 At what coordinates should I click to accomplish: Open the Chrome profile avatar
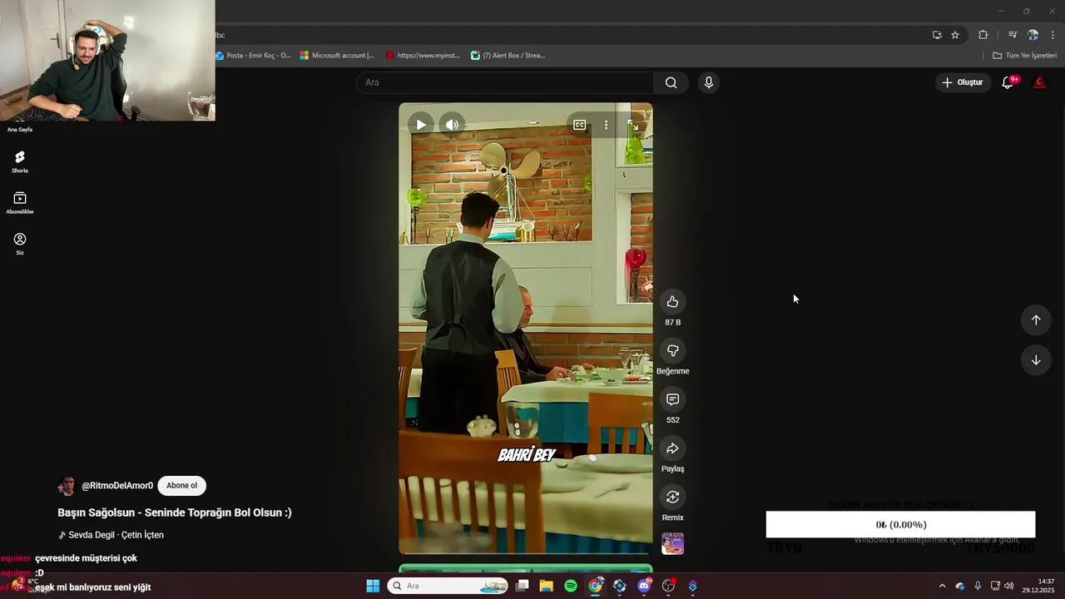tap(1033, 35)
